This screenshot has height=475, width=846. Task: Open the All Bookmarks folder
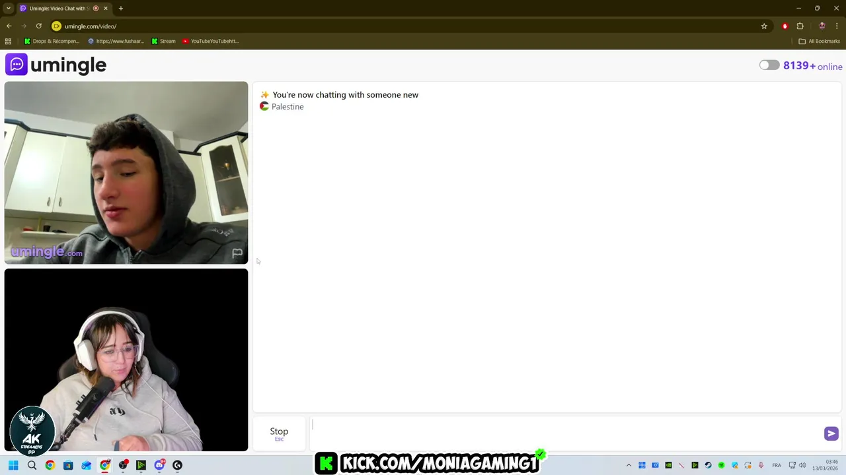pos(819,41)
